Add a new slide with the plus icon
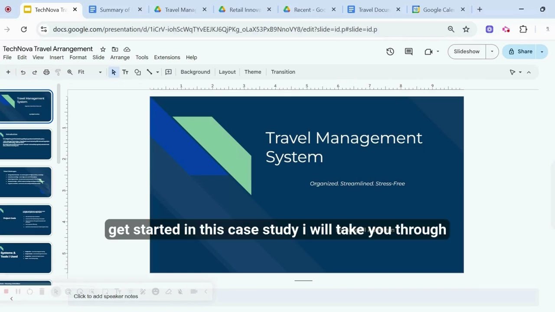This screenshot has width=555, height=312. click(x=8, y=72)
